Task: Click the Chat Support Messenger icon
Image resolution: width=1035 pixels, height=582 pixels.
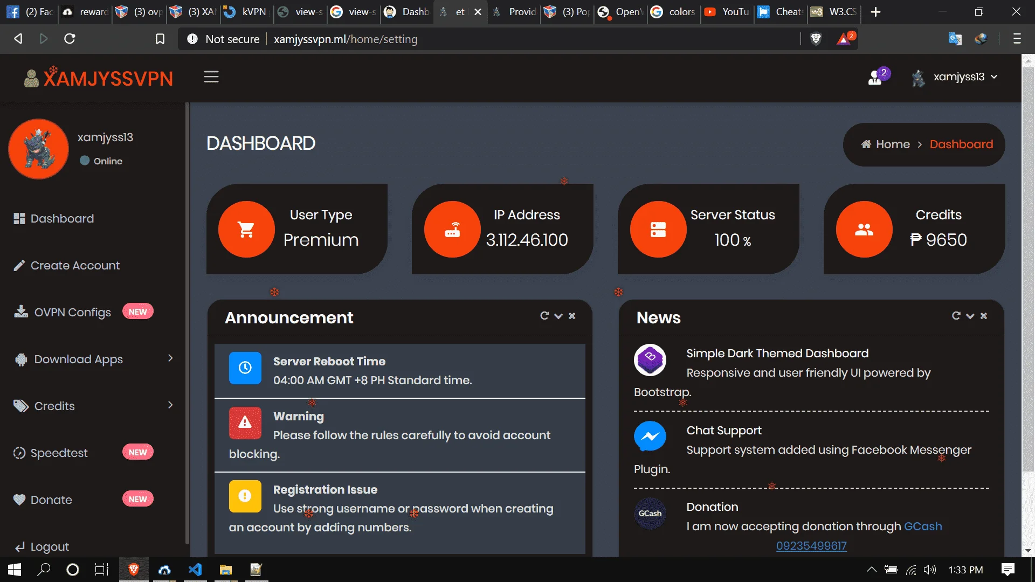Action: pyautogui.click(x=650, y=436)
